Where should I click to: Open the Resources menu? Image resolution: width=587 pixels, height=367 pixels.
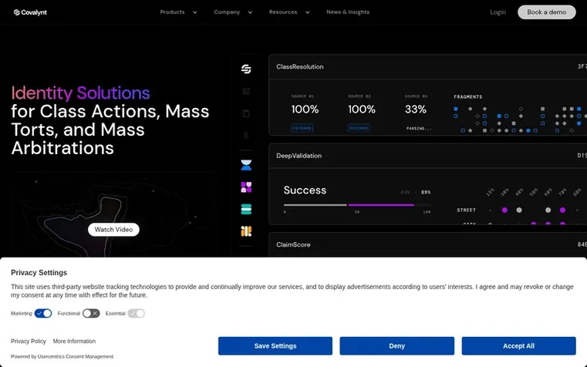(283, 12)
